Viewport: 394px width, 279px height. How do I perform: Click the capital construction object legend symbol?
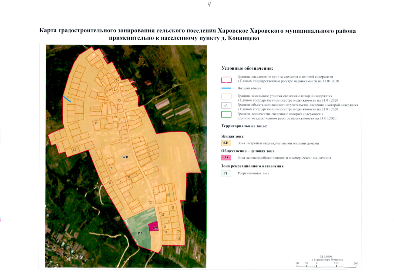pos(226,105)
